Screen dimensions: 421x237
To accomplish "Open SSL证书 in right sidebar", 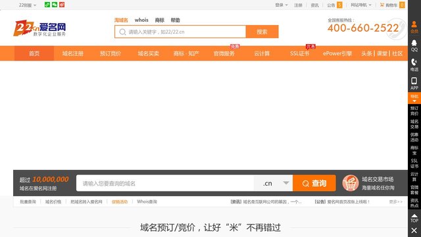I will [414, 163].
